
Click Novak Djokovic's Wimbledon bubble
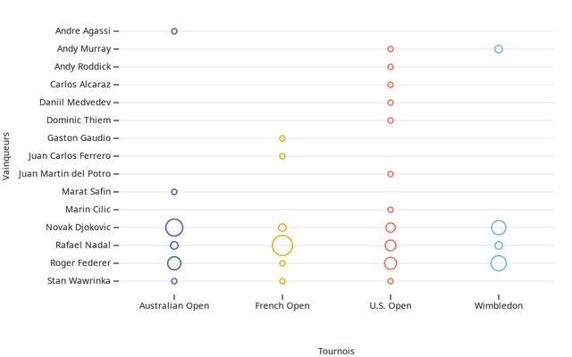point(499,228)
